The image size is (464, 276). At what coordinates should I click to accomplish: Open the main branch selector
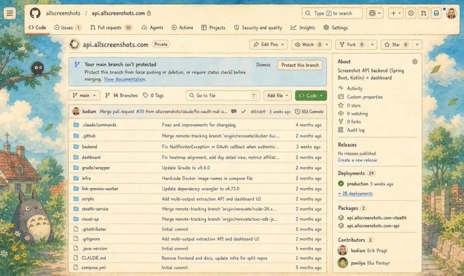pyautogui.click(x=84, y=95)
